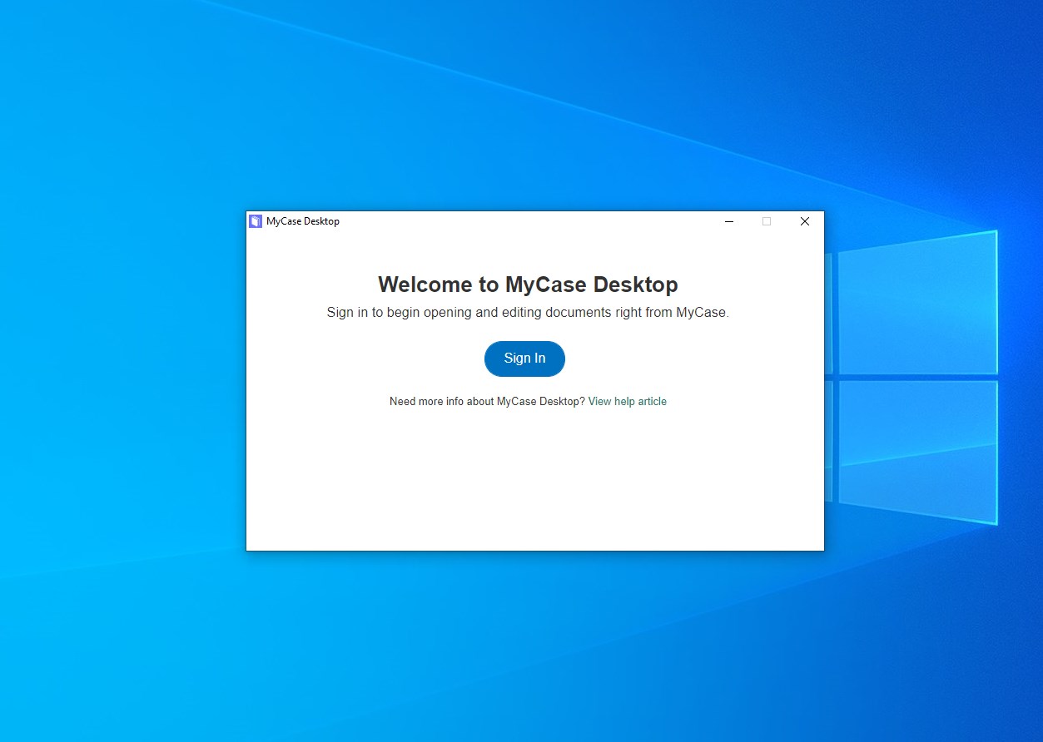The width and height of the screenshot is (1043, 742).
Task: Click the MyCase Desktop title text
Action: pos(301,221)
